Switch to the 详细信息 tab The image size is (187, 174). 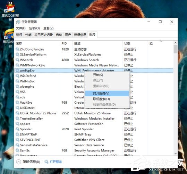click(80, 35)
